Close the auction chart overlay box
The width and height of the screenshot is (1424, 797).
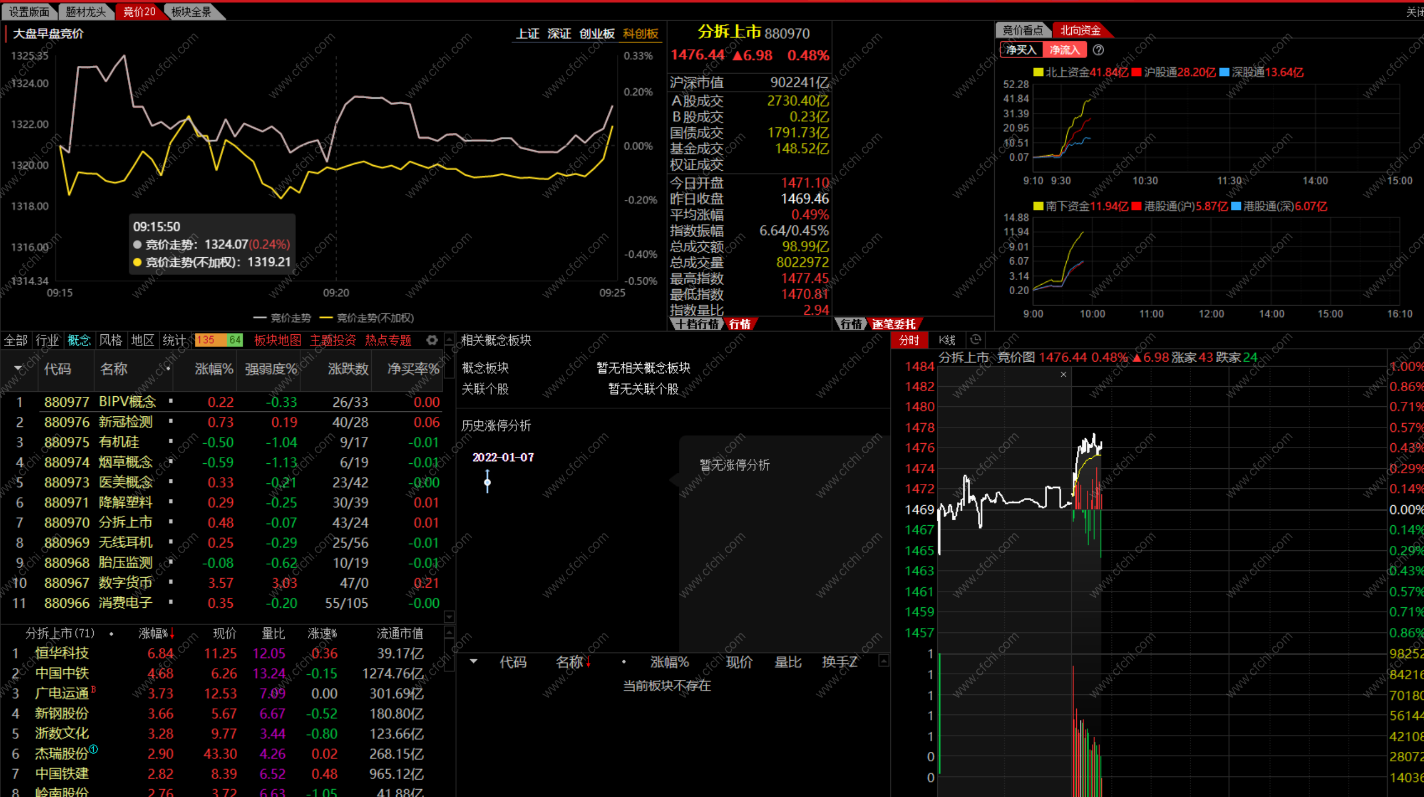(1063, 375)
